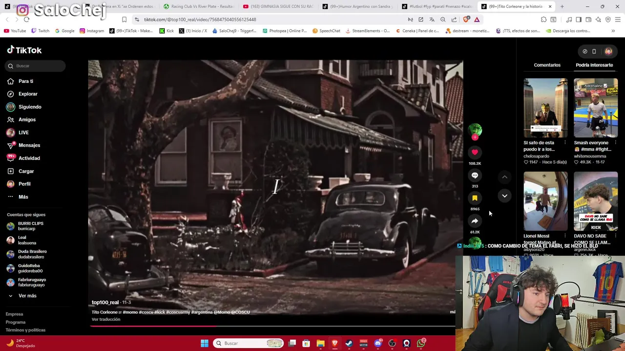Screen dimensions: 625x351
Task: Open Steam from taskbar
Action: click(349, 343)
